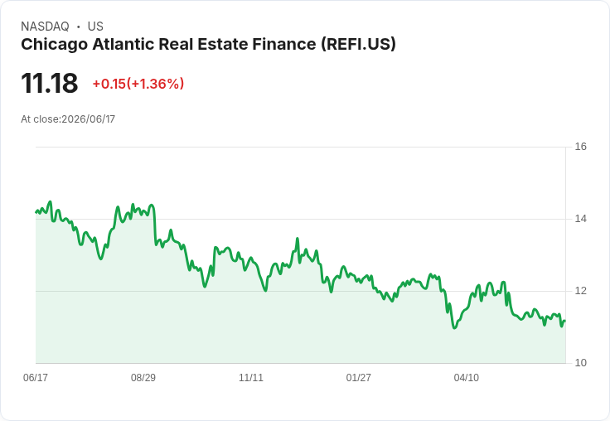The height and width of the screenshot is (421, 610).
Task: Click the chart's highest peak near June start
Action: pyautogui.click(x=50, y=202)
